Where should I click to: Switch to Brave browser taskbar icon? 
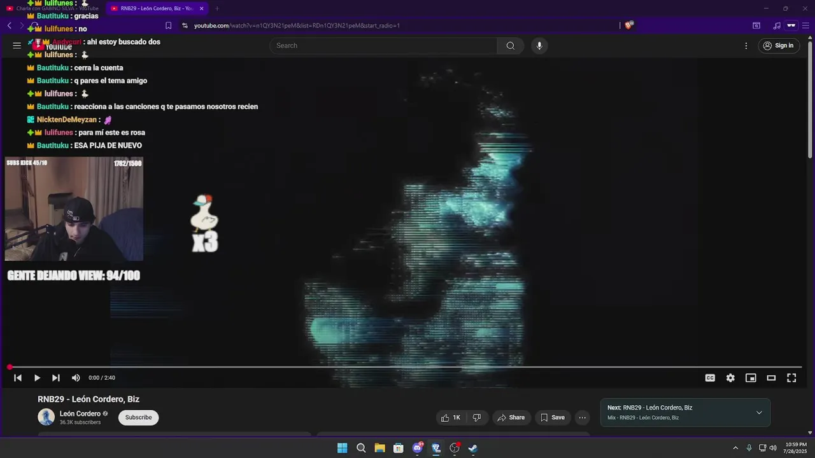point(436,448)
